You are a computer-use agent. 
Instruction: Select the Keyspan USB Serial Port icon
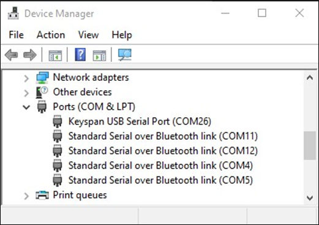[58, 121]
